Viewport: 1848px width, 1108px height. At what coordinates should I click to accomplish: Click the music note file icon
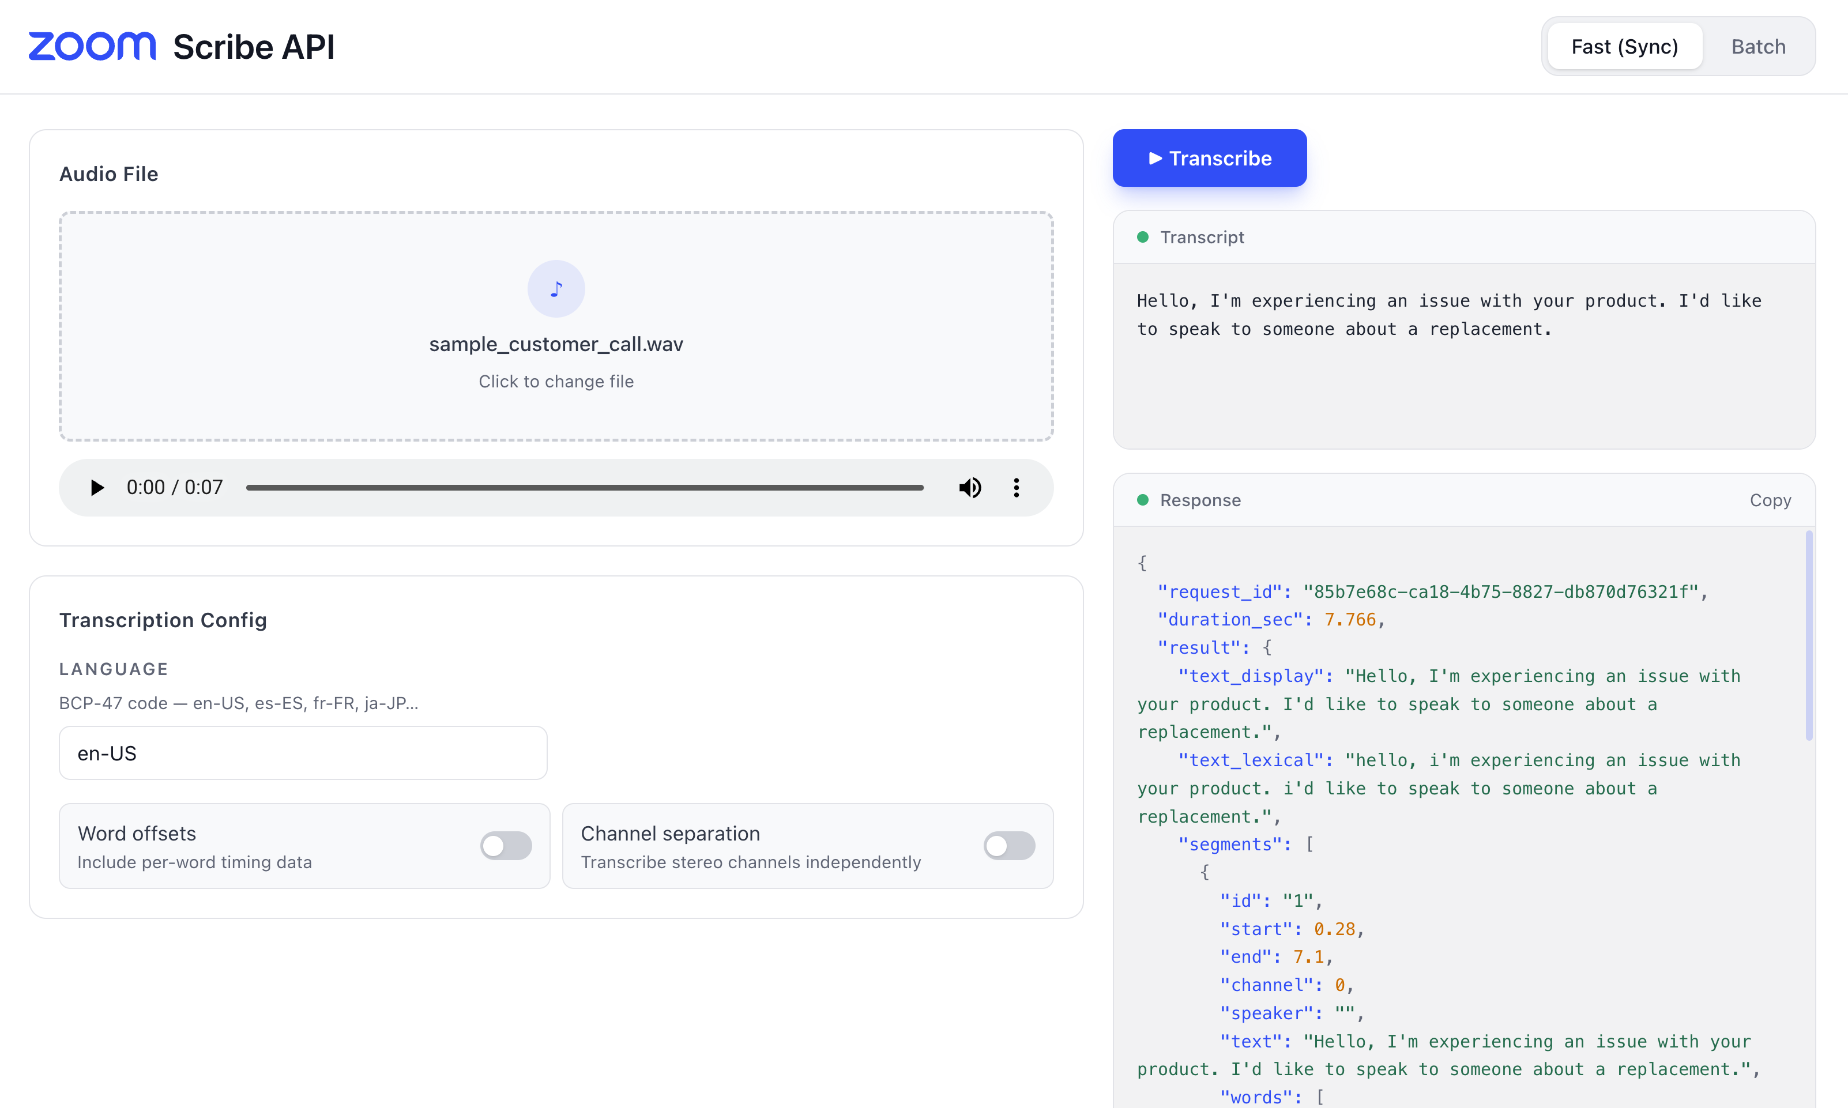pyautogui.click(x=556, y=289)
